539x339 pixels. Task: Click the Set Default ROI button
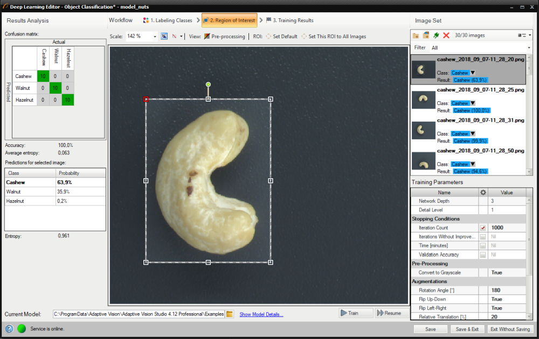(281, 37)
